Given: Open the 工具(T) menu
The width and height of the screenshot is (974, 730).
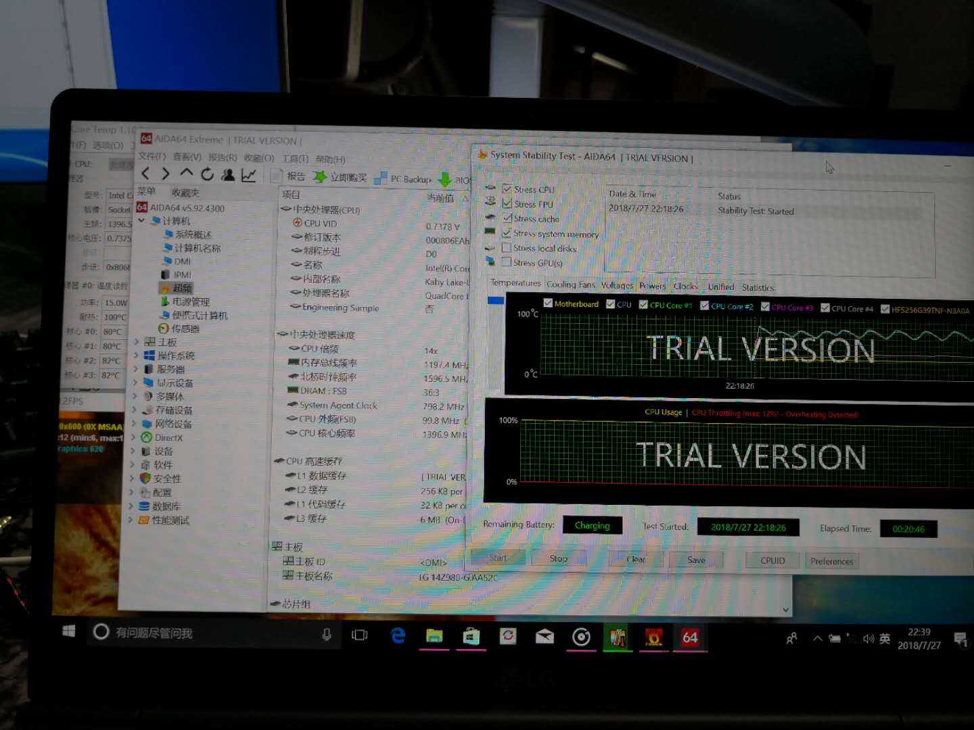Looking at the screenshot, I should coord(296,159).
